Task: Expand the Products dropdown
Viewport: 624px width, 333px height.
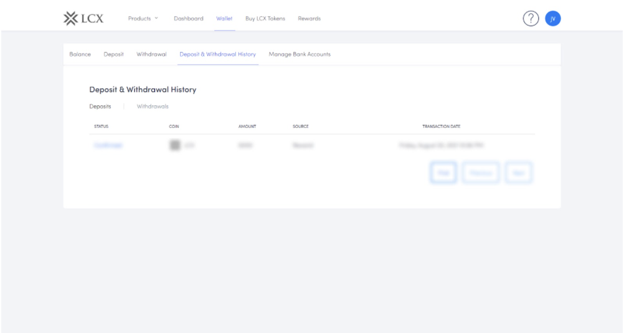Action: (x=143, y=19)
